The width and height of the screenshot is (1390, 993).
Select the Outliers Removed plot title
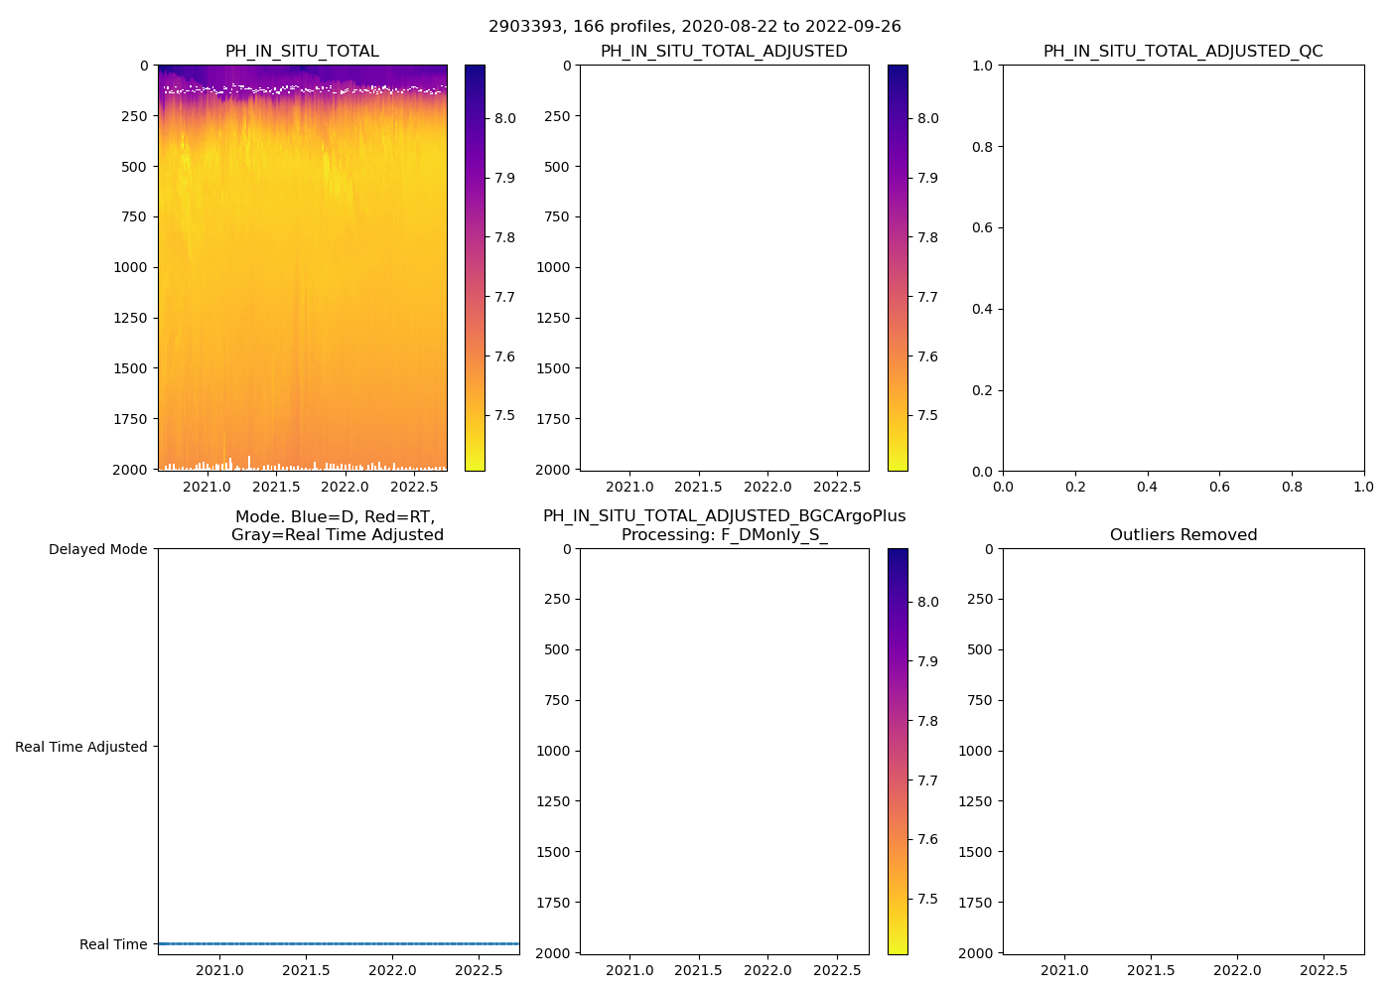(1182, 535)
